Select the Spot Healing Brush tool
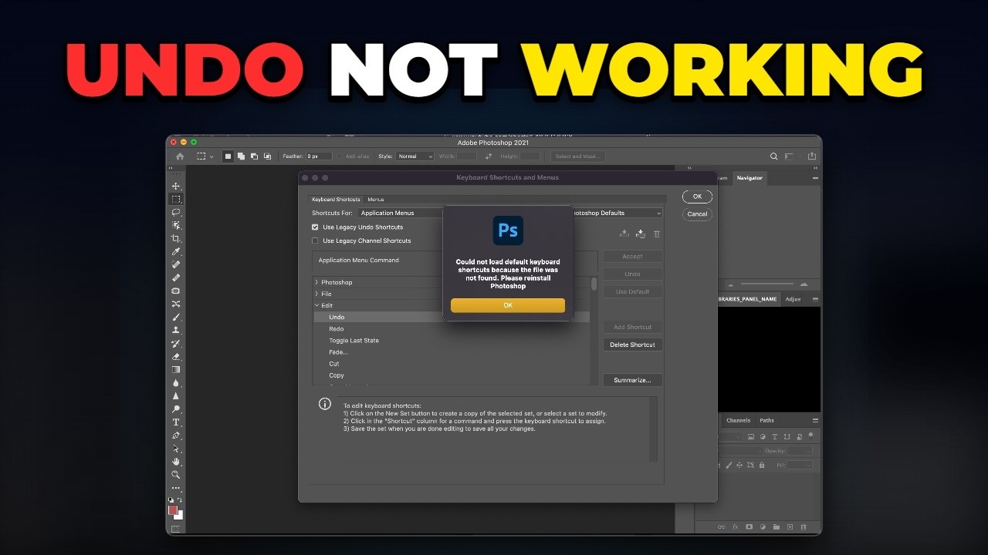The width and height of the screenshot is (988, 555). (176, 264)
